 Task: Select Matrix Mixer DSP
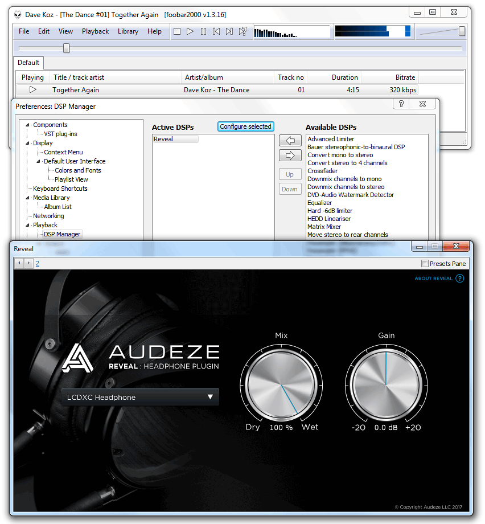[324, 227]
